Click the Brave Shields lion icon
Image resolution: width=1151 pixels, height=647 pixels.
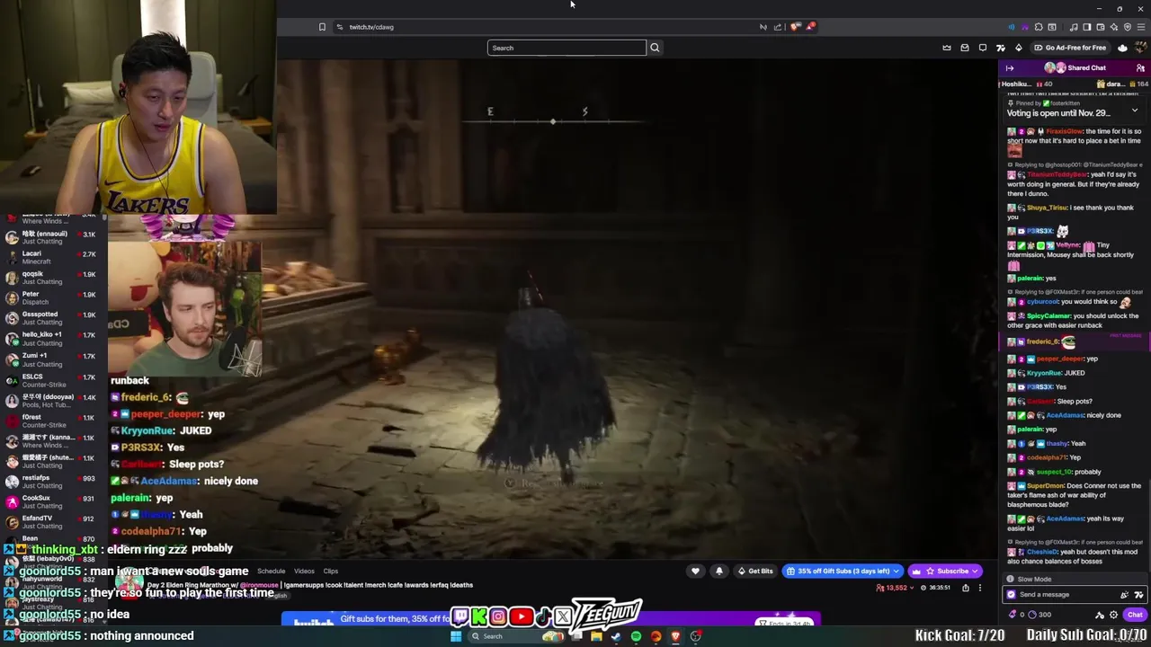pos(795,27)
